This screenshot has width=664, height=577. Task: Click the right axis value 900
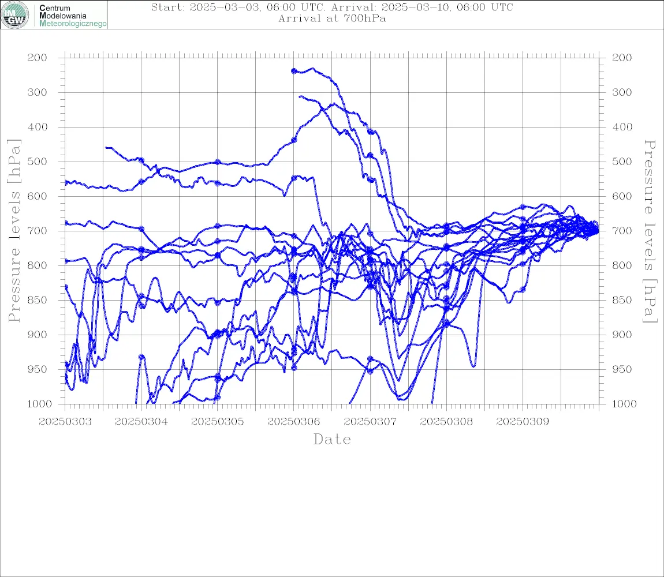[x=622, y=335]
